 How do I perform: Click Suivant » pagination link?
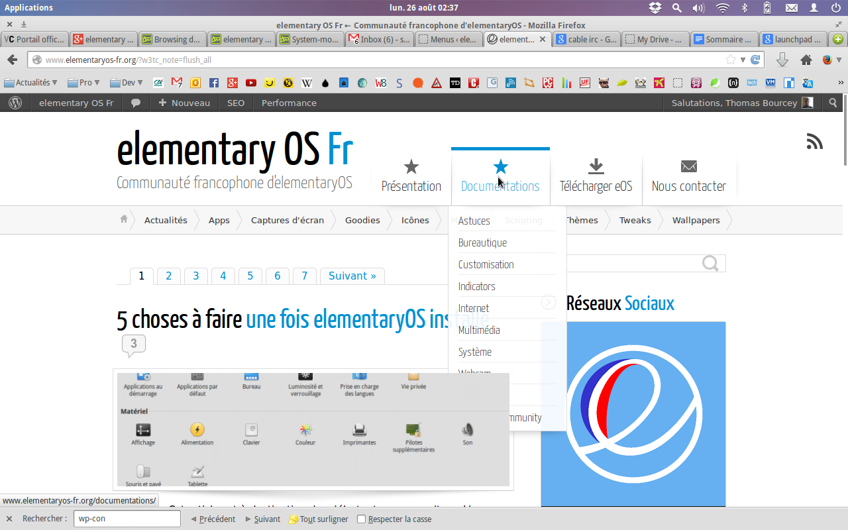352,276
